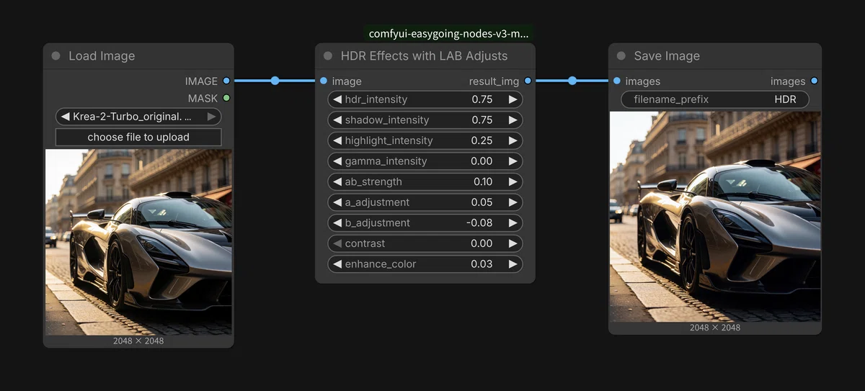
Task: Click the 2048 × 2048 label under Save Image
Action: (715, 328)
